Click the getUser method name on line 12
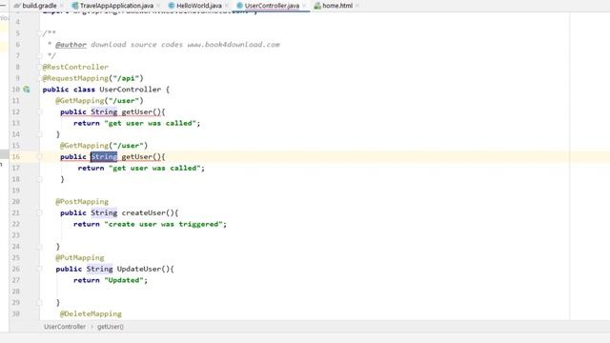The width and height of the screenshot is (610, 343). (x=137, y=112)
